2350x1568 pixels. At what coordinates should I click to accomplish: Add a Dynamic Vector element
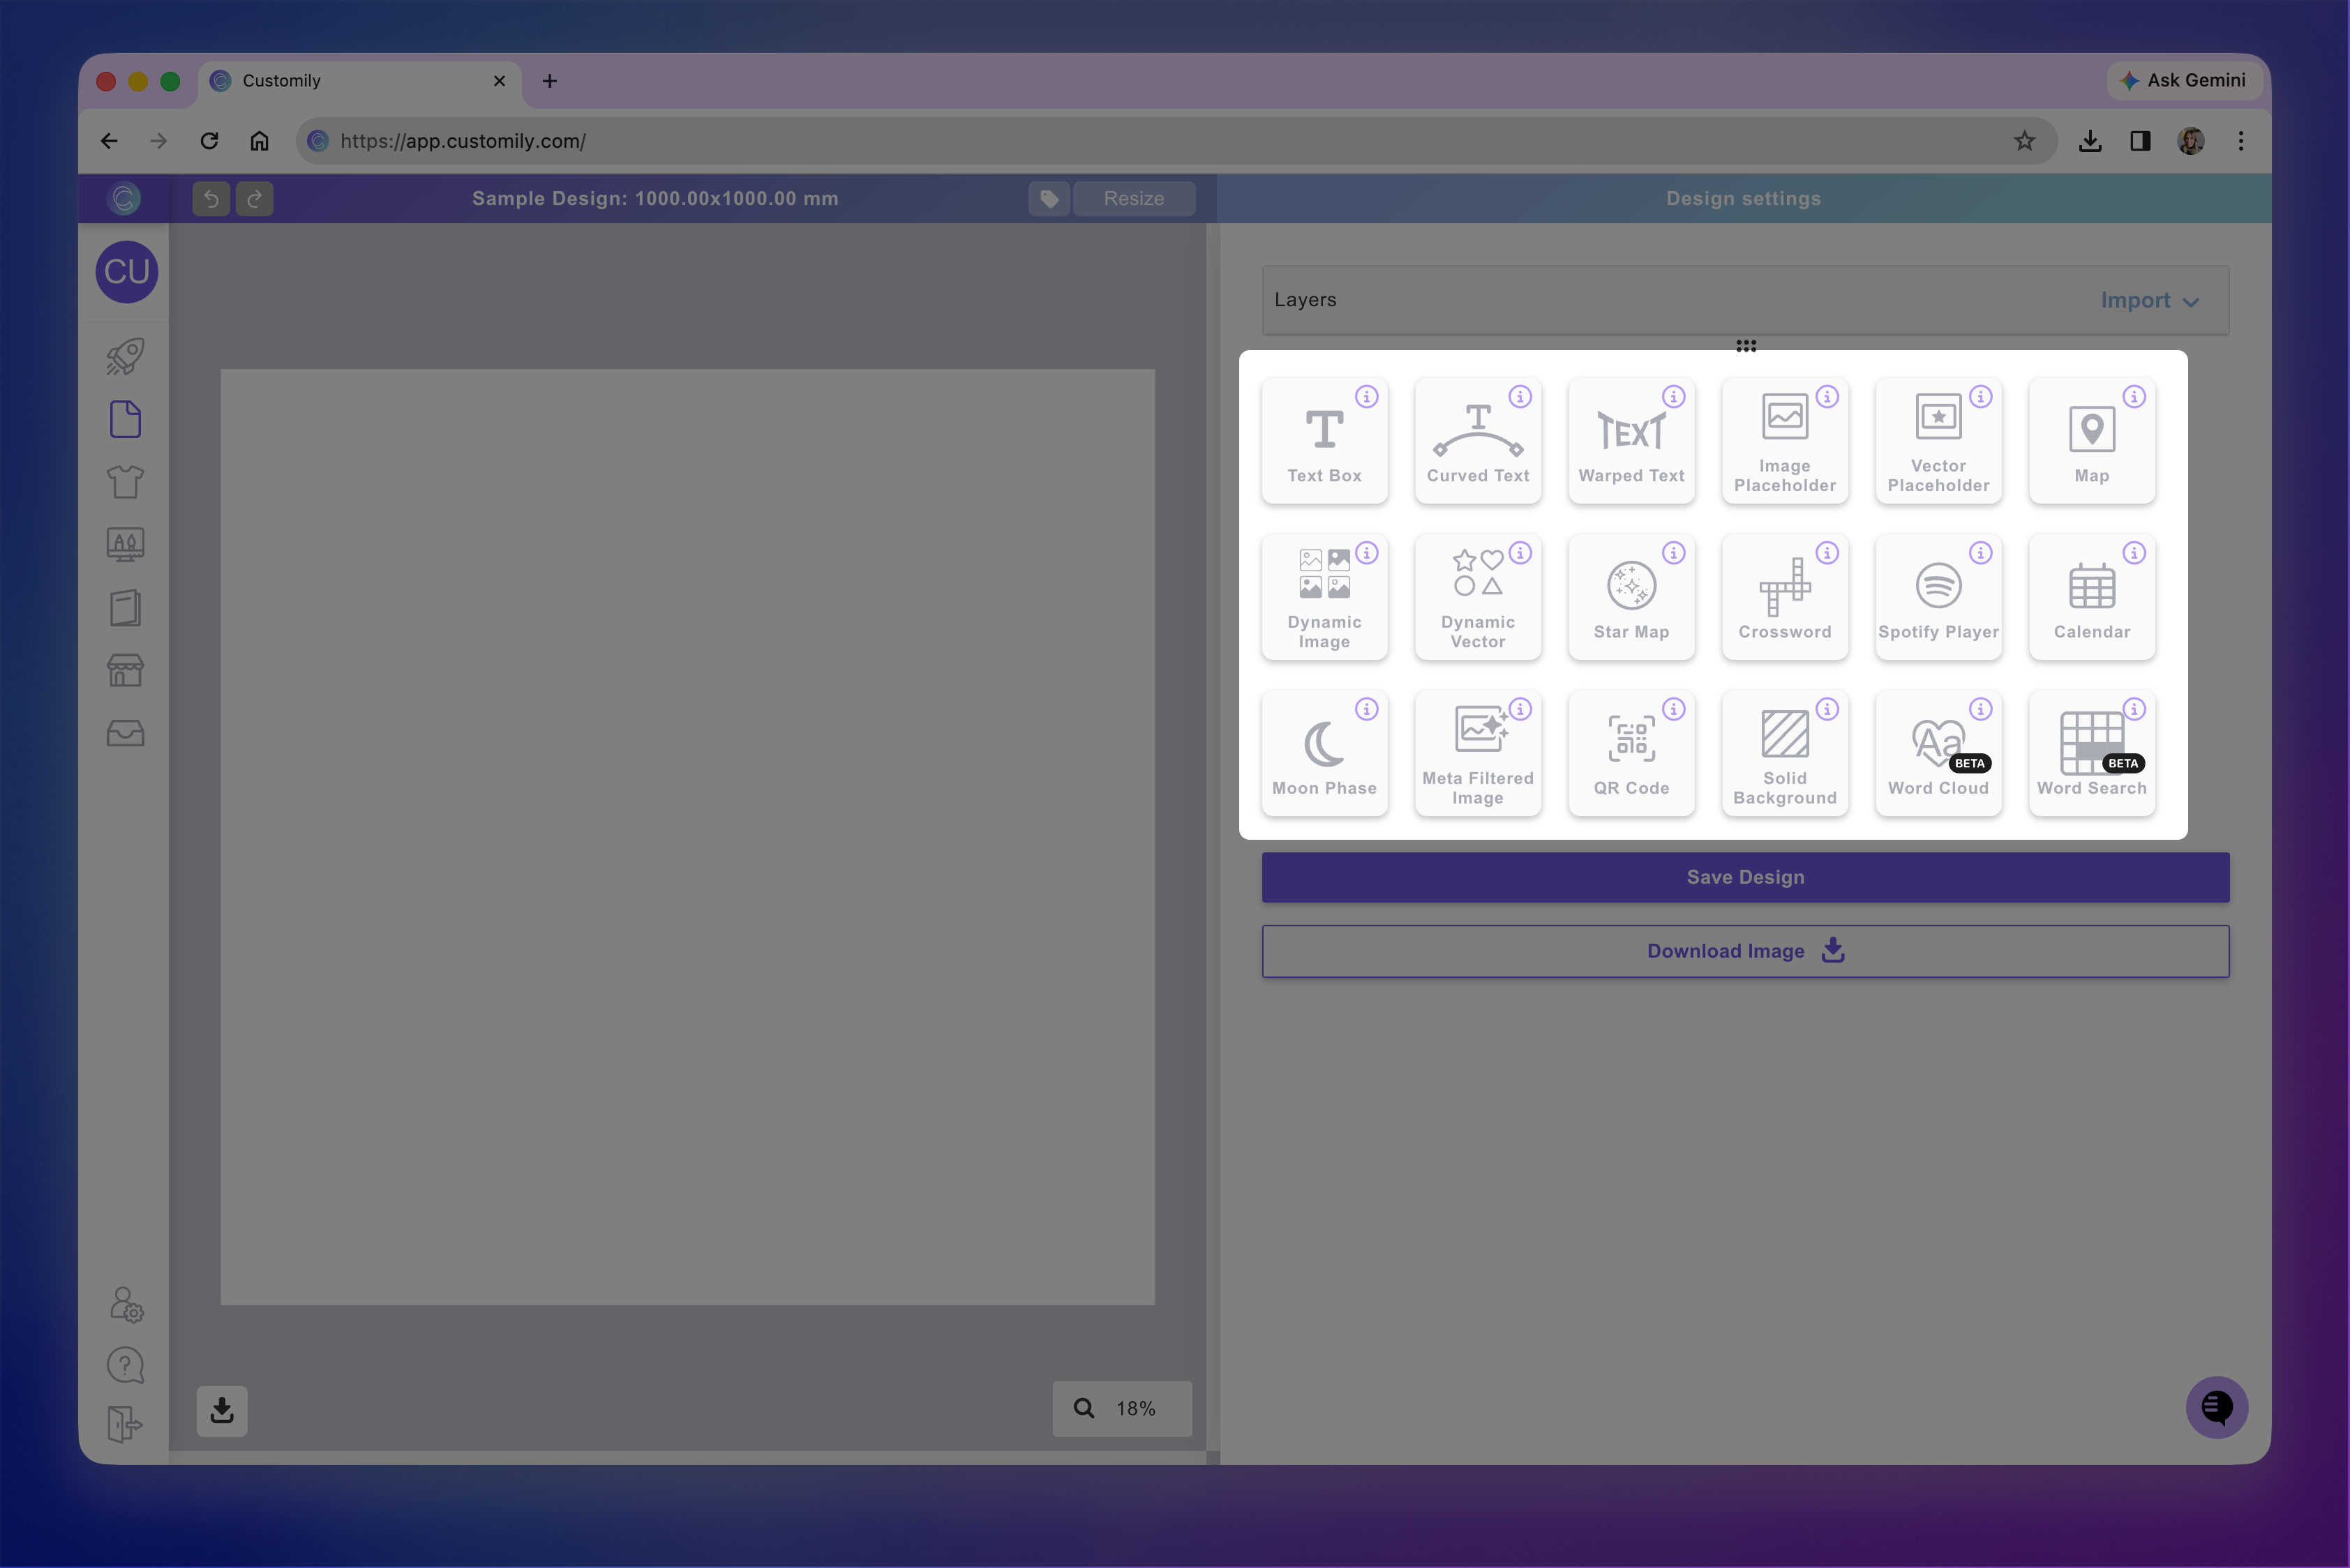tap(1478, 597)
